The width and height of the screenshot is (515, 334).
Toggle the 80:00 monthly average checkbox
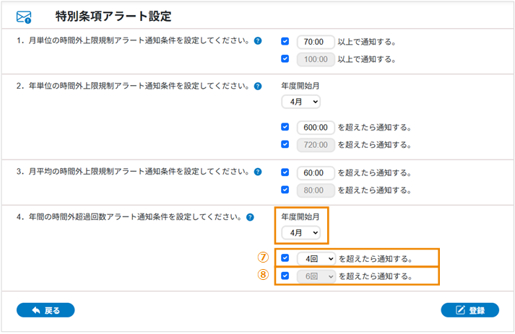pos(286,190)
